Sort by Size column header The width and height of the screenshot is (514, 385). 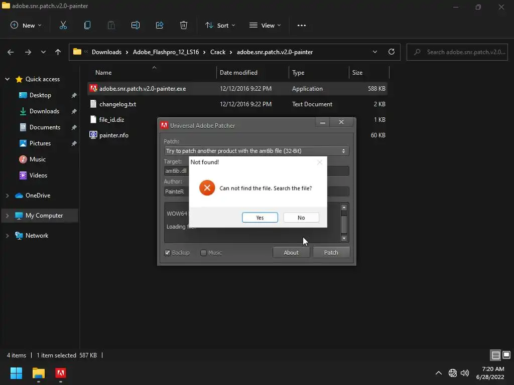pos(357,73)
